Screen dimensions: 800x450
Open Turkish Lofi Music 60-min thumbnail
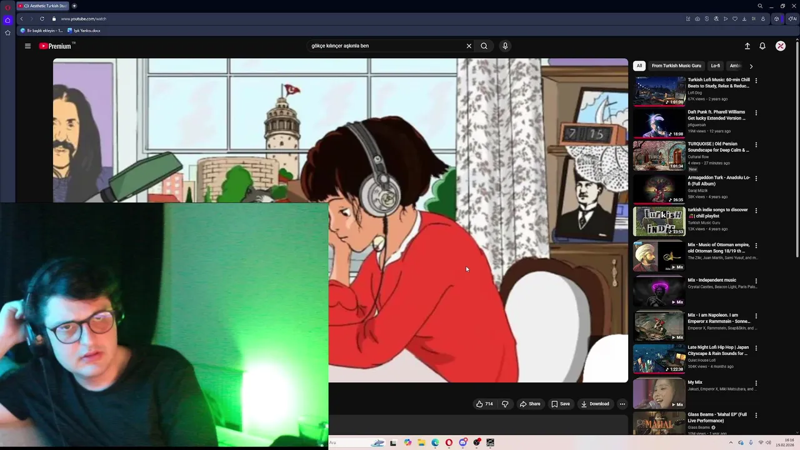point(659,91)
